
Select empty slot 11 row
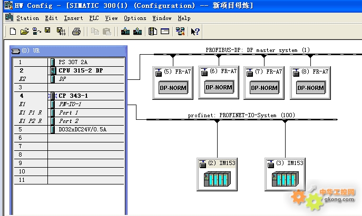pos(69,180)
